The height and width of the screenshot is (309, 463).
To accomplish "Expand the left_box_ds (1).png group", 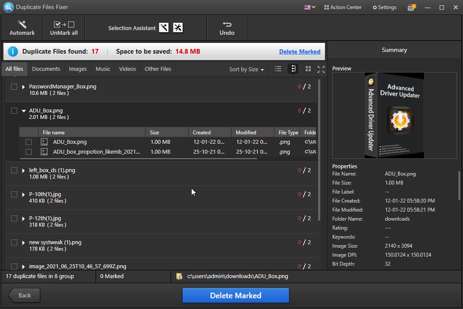I will (x=24, y=170).
